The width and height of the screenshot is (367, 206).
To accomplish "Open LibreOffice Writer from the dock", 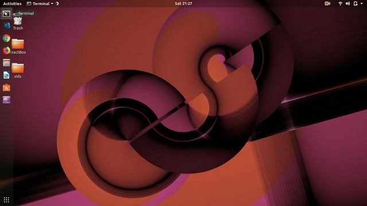I will pos(6,75).
